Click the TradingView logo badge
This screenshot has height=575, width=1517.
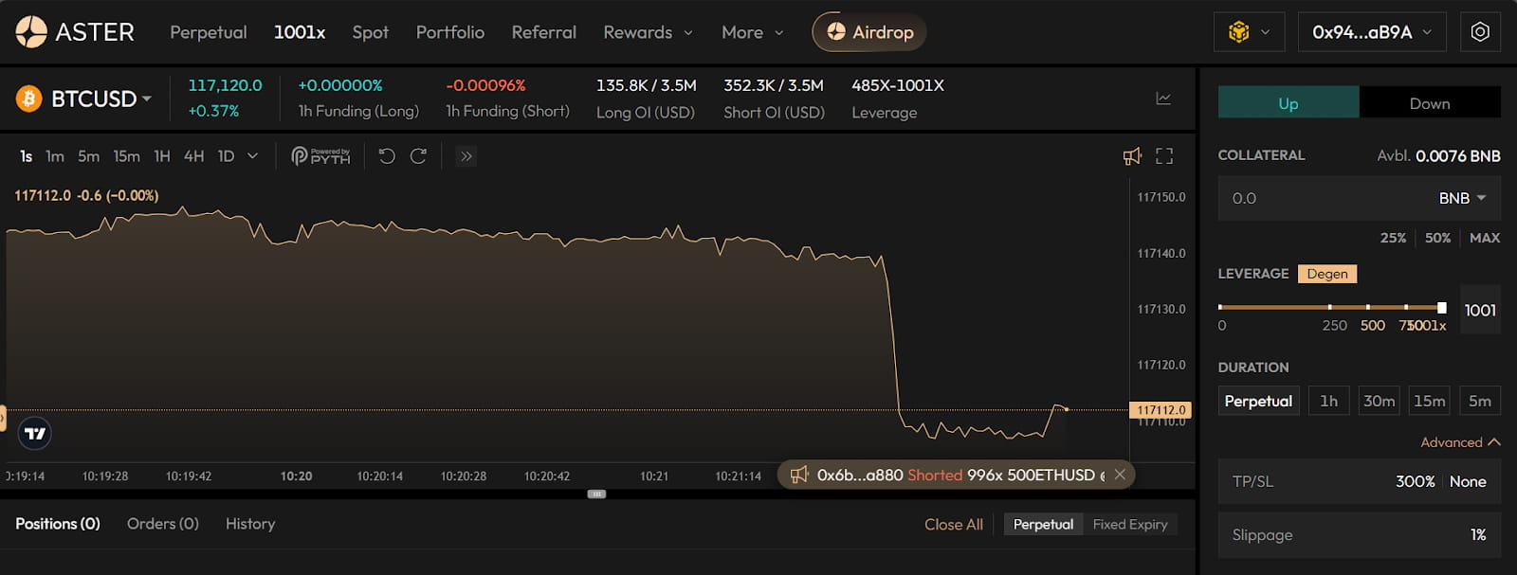click(35, 433)
